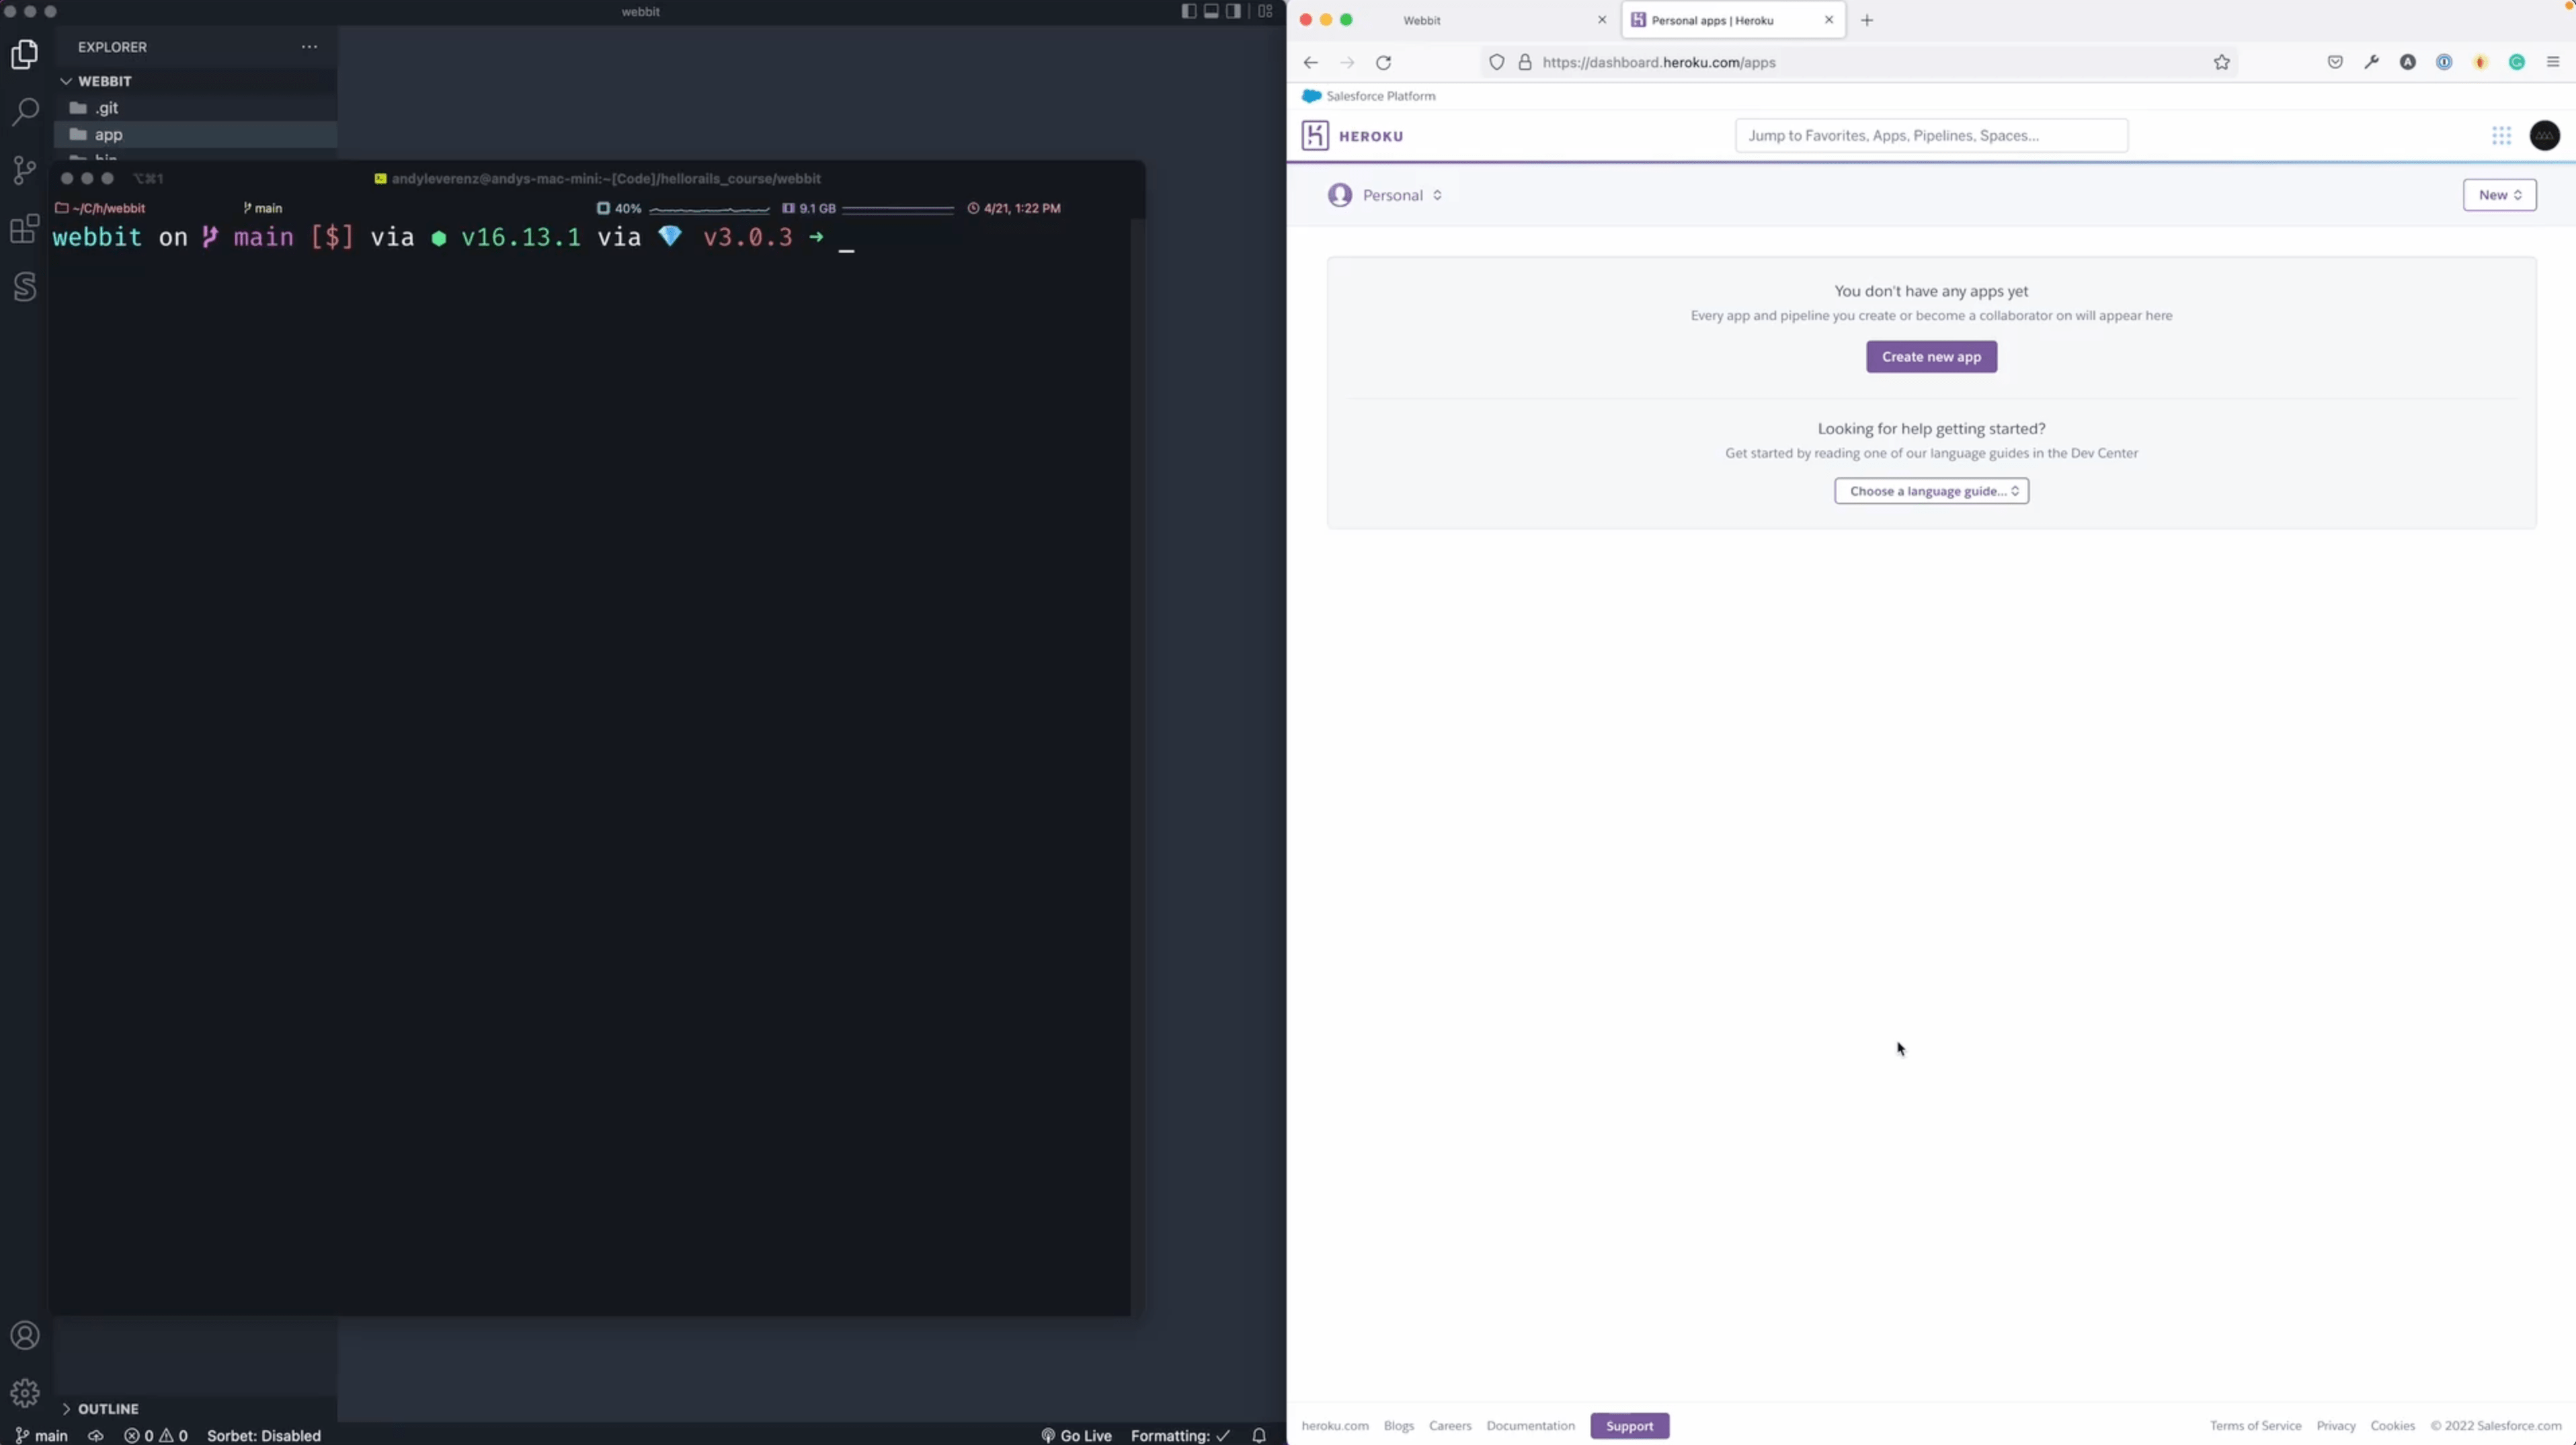
Task: Expand the OUTLINE section
Action: point(100,1408)
